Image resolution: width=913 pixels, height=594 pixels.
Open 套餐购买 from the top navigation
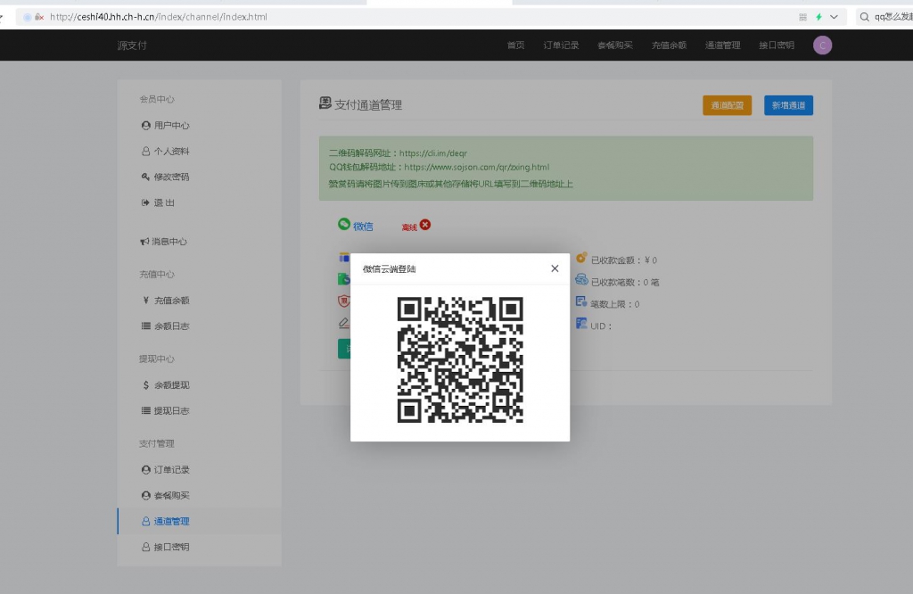tap(614, 45)
